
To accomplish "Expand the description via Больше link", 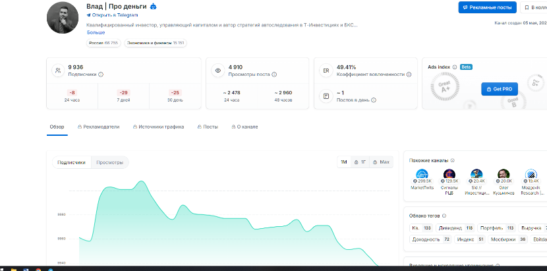I will pyautogui.click(x=96, y=32).
